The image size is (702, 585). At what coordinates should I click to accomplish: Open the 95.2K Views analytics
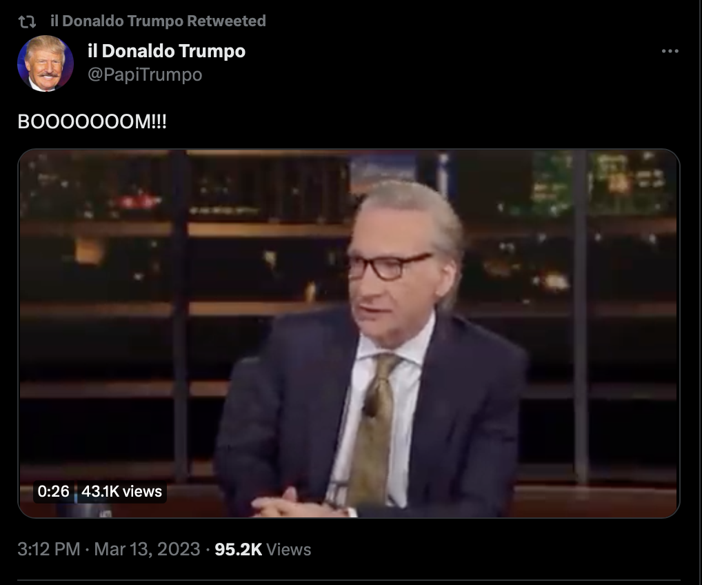coord(263,550)
